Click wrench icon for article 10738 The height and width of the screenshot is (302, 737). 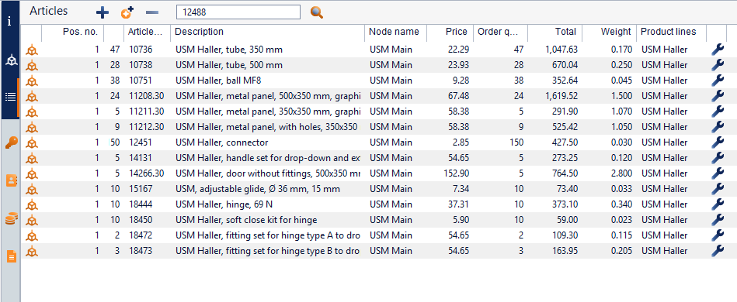pyautogui.click(x=718, y=65)
